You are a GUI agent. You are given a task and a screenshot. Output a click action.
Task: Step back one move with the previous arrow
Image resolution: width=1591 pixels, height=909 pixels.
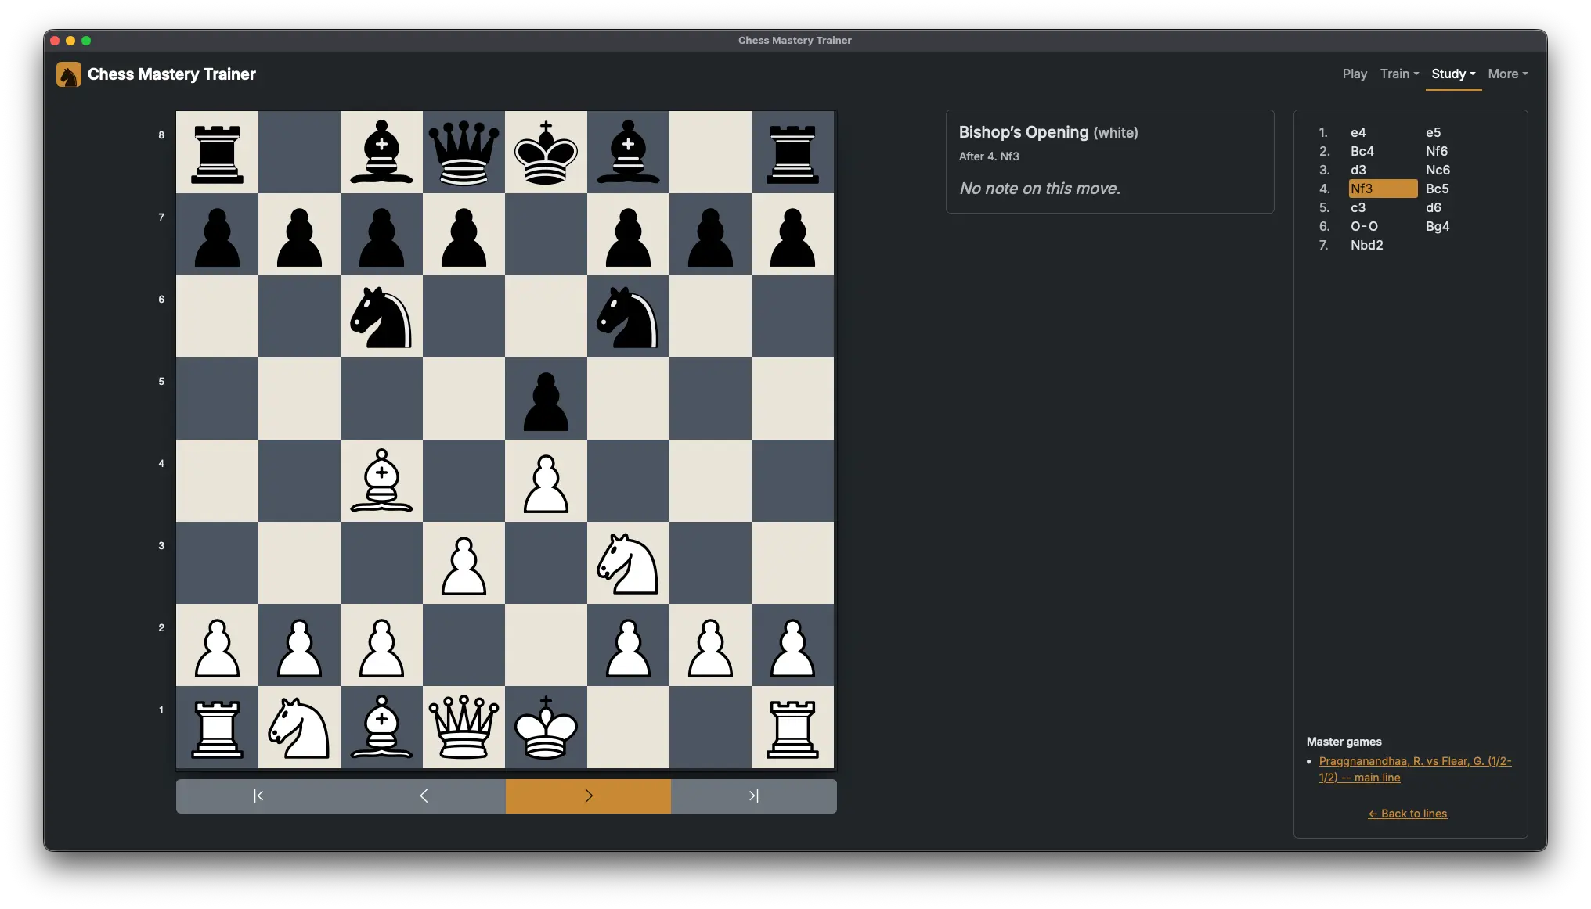tap(424, 796)
